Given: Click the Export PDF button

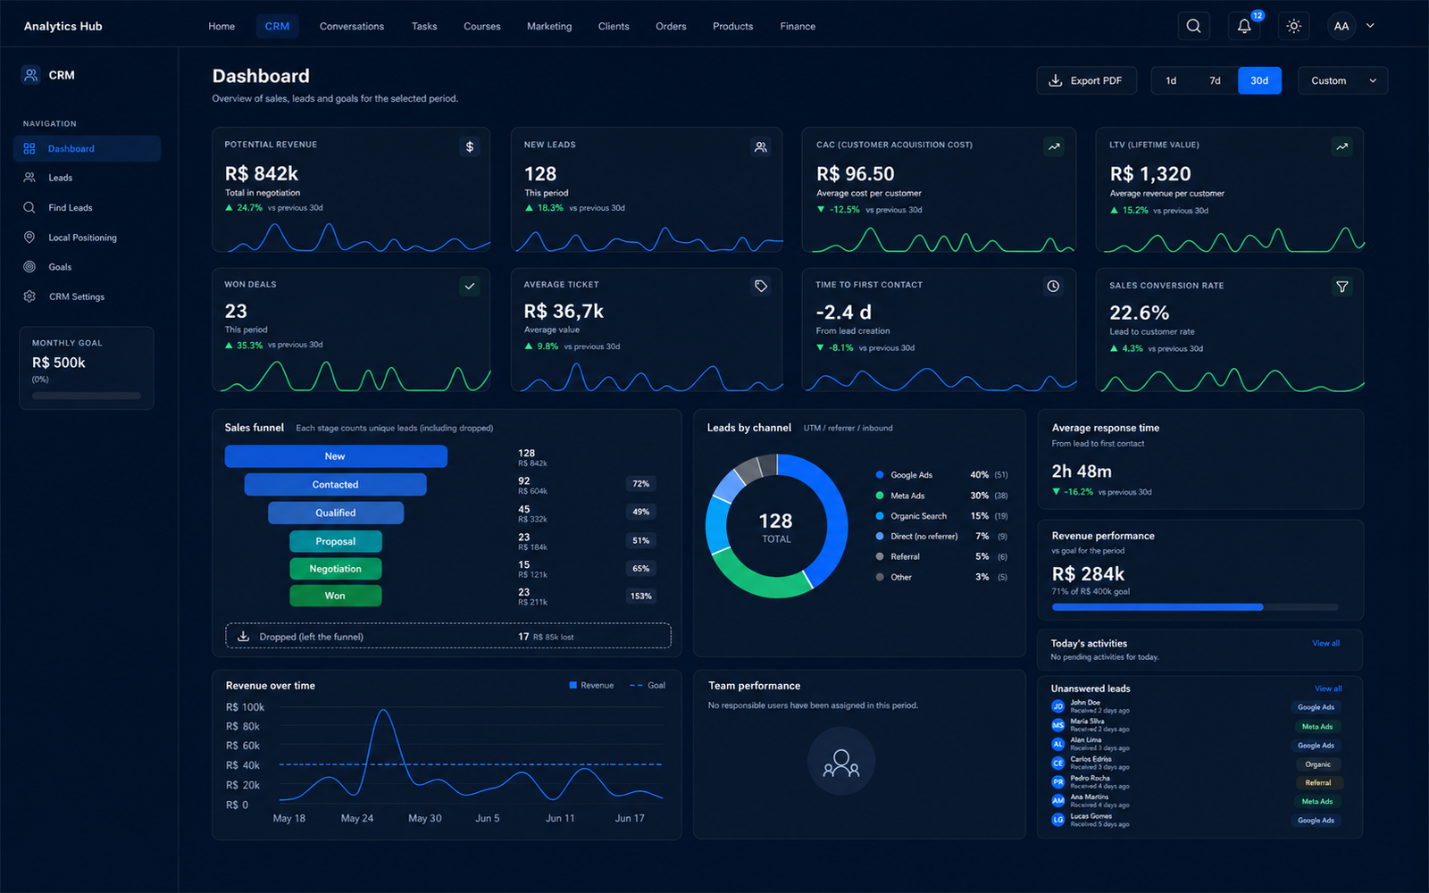Looking at the screenshot, I should (x=1086, y=80).
